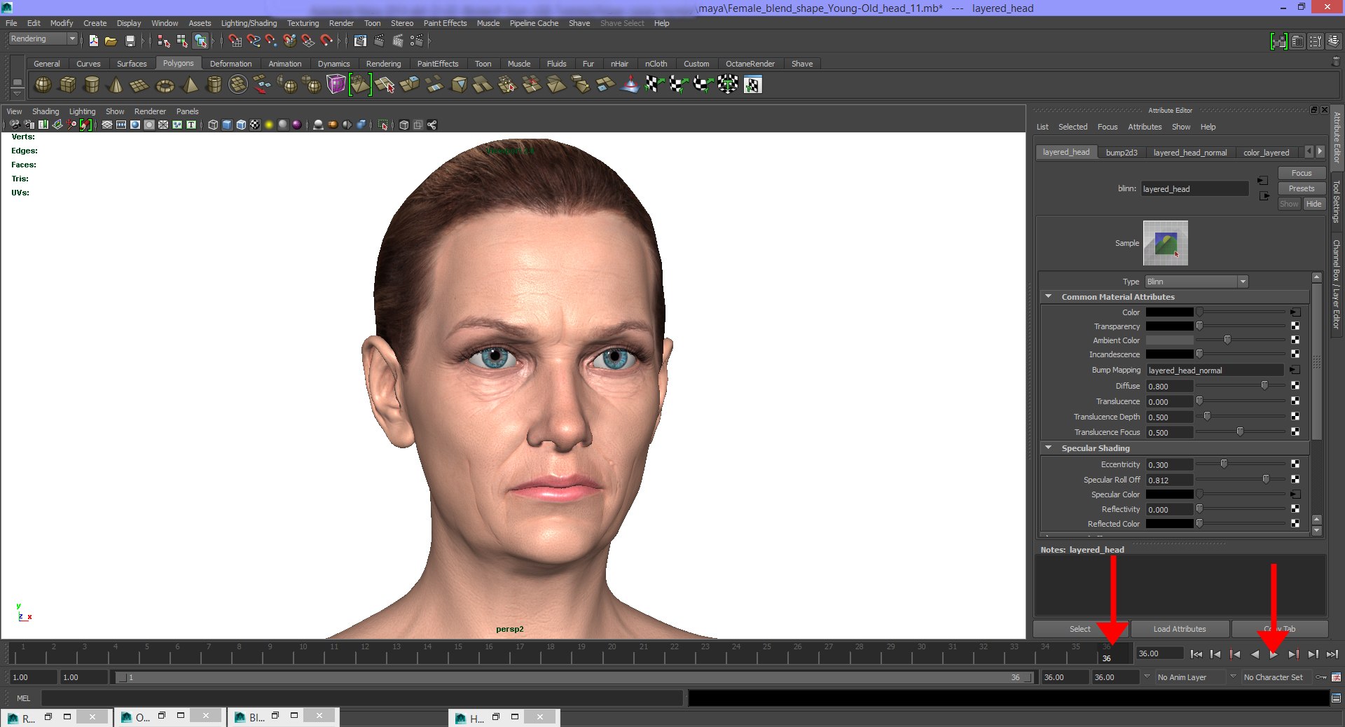Click the purple cube shelf icon
The height and width of the screenshot is (727, 1345).
pyautogui.click(x=336, y=85)
